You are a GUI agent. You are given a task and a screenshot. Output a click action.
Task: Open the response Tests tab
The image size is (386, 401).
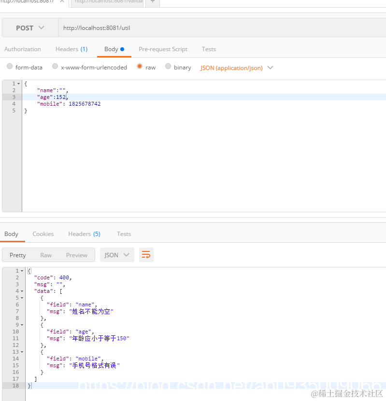coord(124,234)
